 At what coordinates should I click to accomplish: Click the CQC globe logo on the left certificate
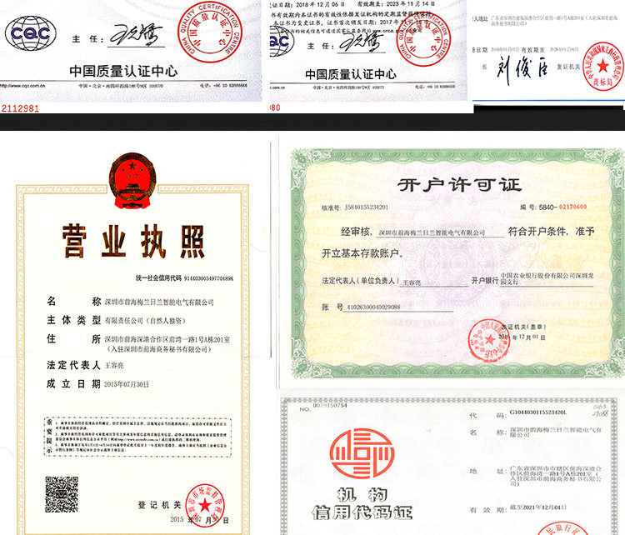tap(31, 33)
